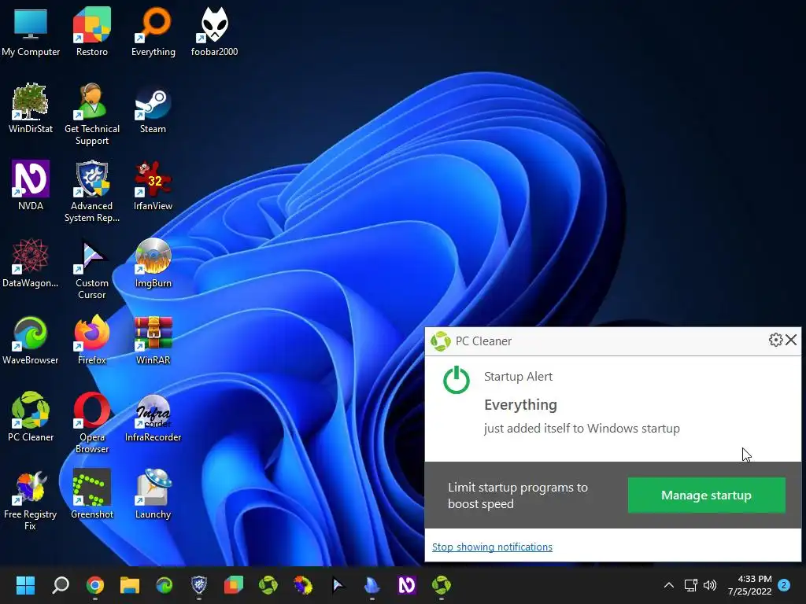Open Custom Cursor from the taskbar
Viewport: 806px width, 604px height.
pyautogui.click(x=338, y=585)
